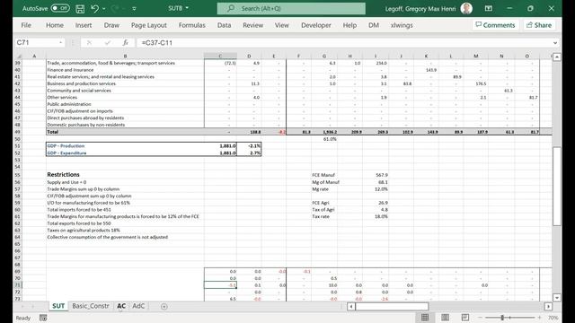Select the SUT sheet tab
This screenshot has height=323, width=575.
pyautogui.click(x=58, y=306)
